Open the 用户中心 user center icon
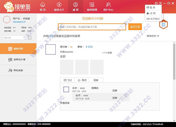The height and width of the screenshot is (127, 176). [108, 5]
